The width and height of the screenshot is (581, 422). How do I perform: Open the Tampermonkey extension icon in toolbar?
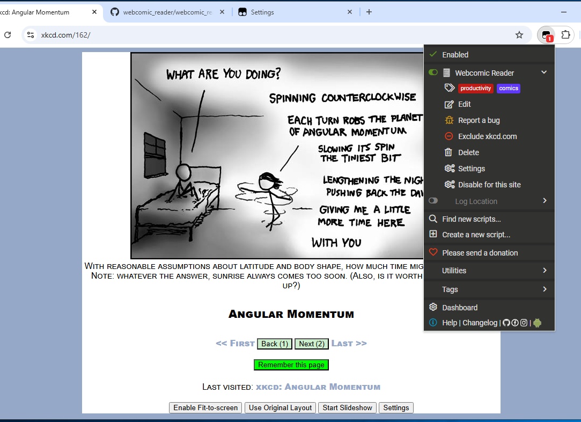(x=546, y=35)
